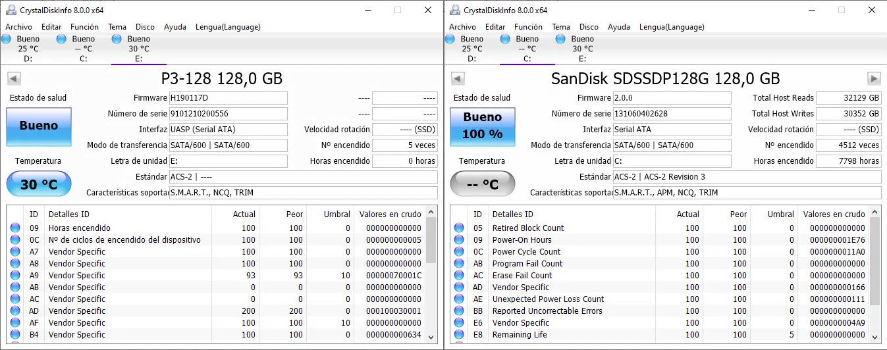Click -- °C temperature button in right window

click(482, 185)
